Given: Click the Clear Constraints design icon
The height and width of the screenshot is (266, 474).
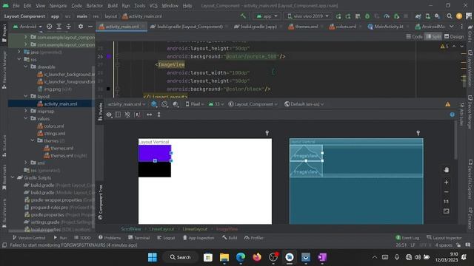Looking at the screenshot, I should [x=127, y=115].
